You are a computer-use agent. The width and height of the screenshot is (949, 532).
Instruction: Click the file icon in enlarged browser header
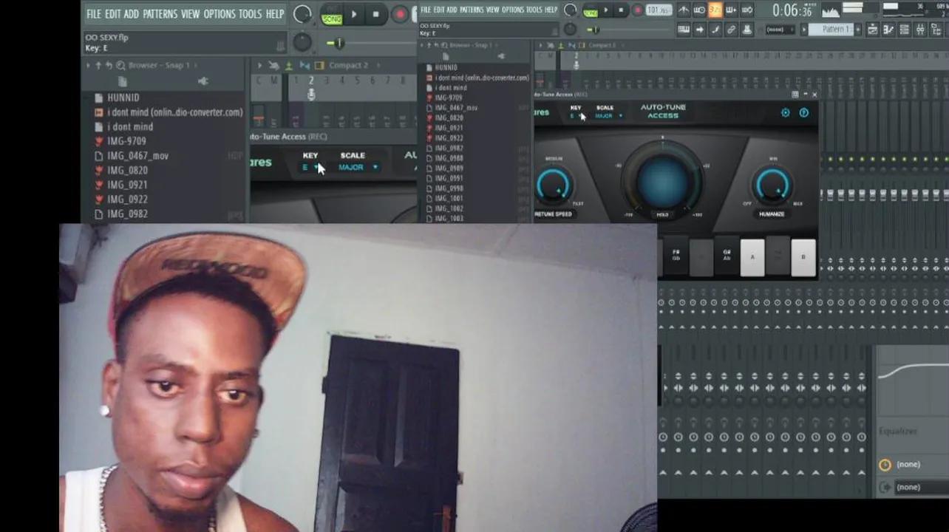pos(123,81)
